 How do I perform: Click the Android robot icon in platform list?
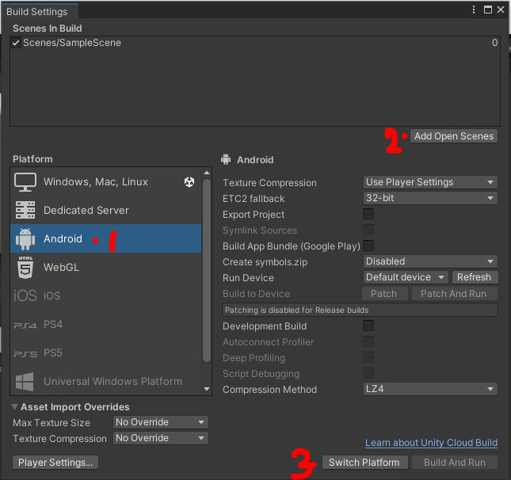[x=25, y=239]
